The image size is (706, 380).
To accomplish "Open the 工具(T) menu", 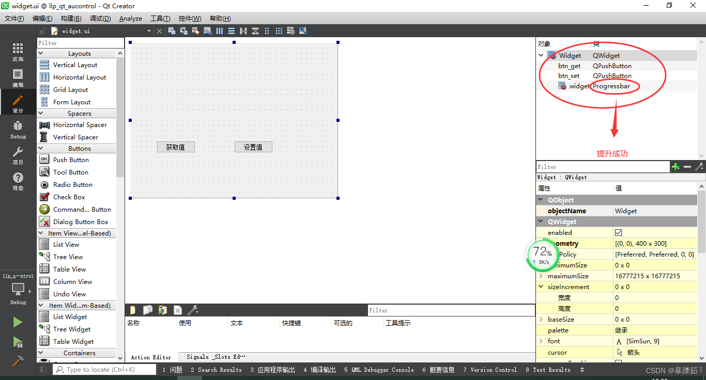I will pos(160,18).
